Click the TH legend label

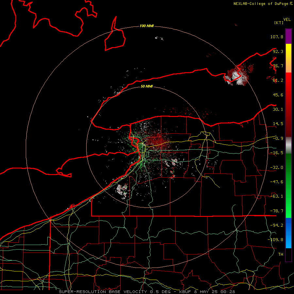coord(281,254)
